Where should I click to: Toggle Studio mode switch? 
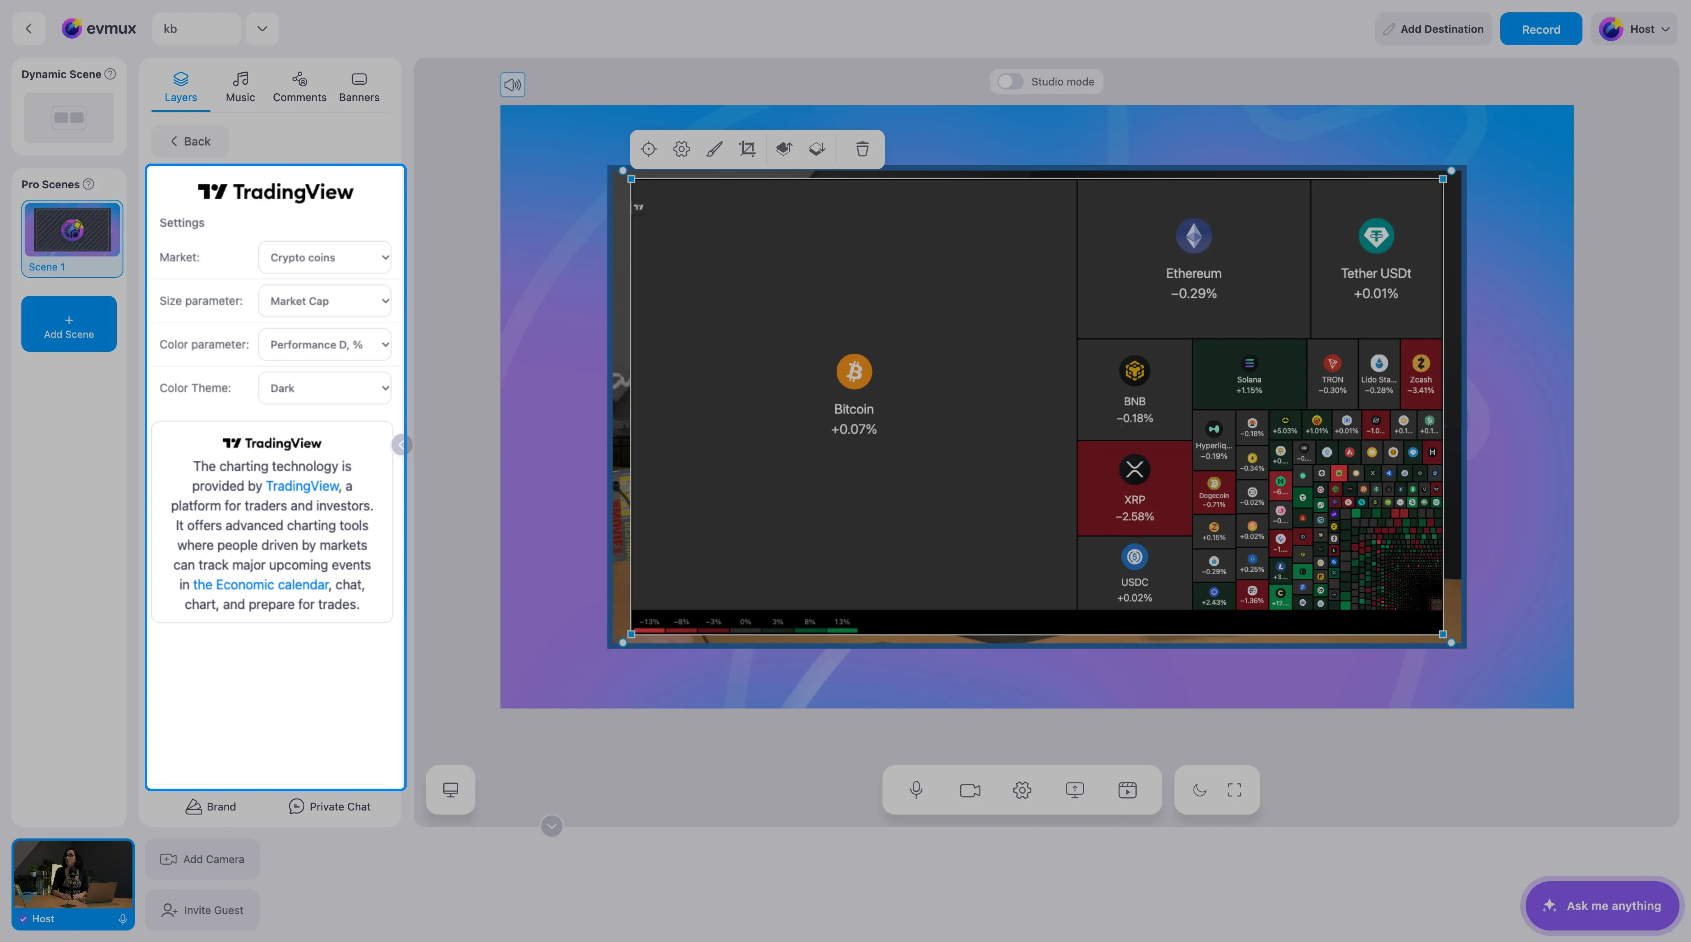click(1010, 81)
